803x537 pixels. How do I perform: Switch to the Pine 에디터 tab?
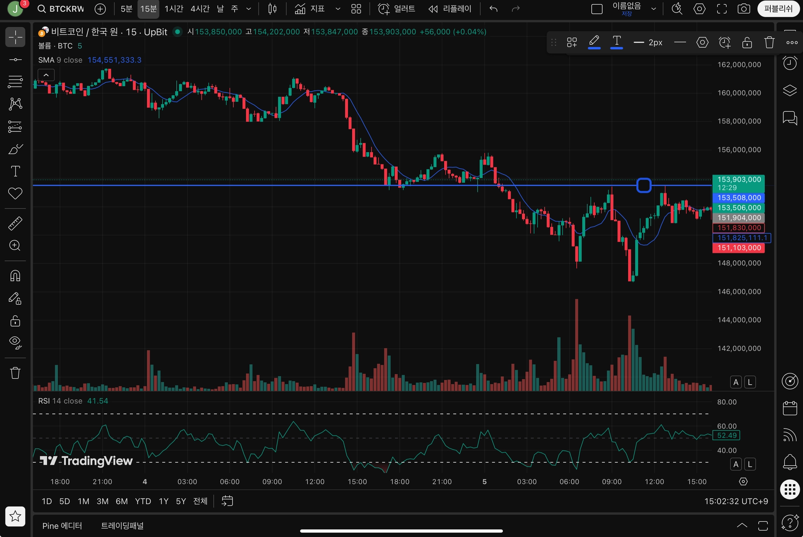[x=62, y=526]
